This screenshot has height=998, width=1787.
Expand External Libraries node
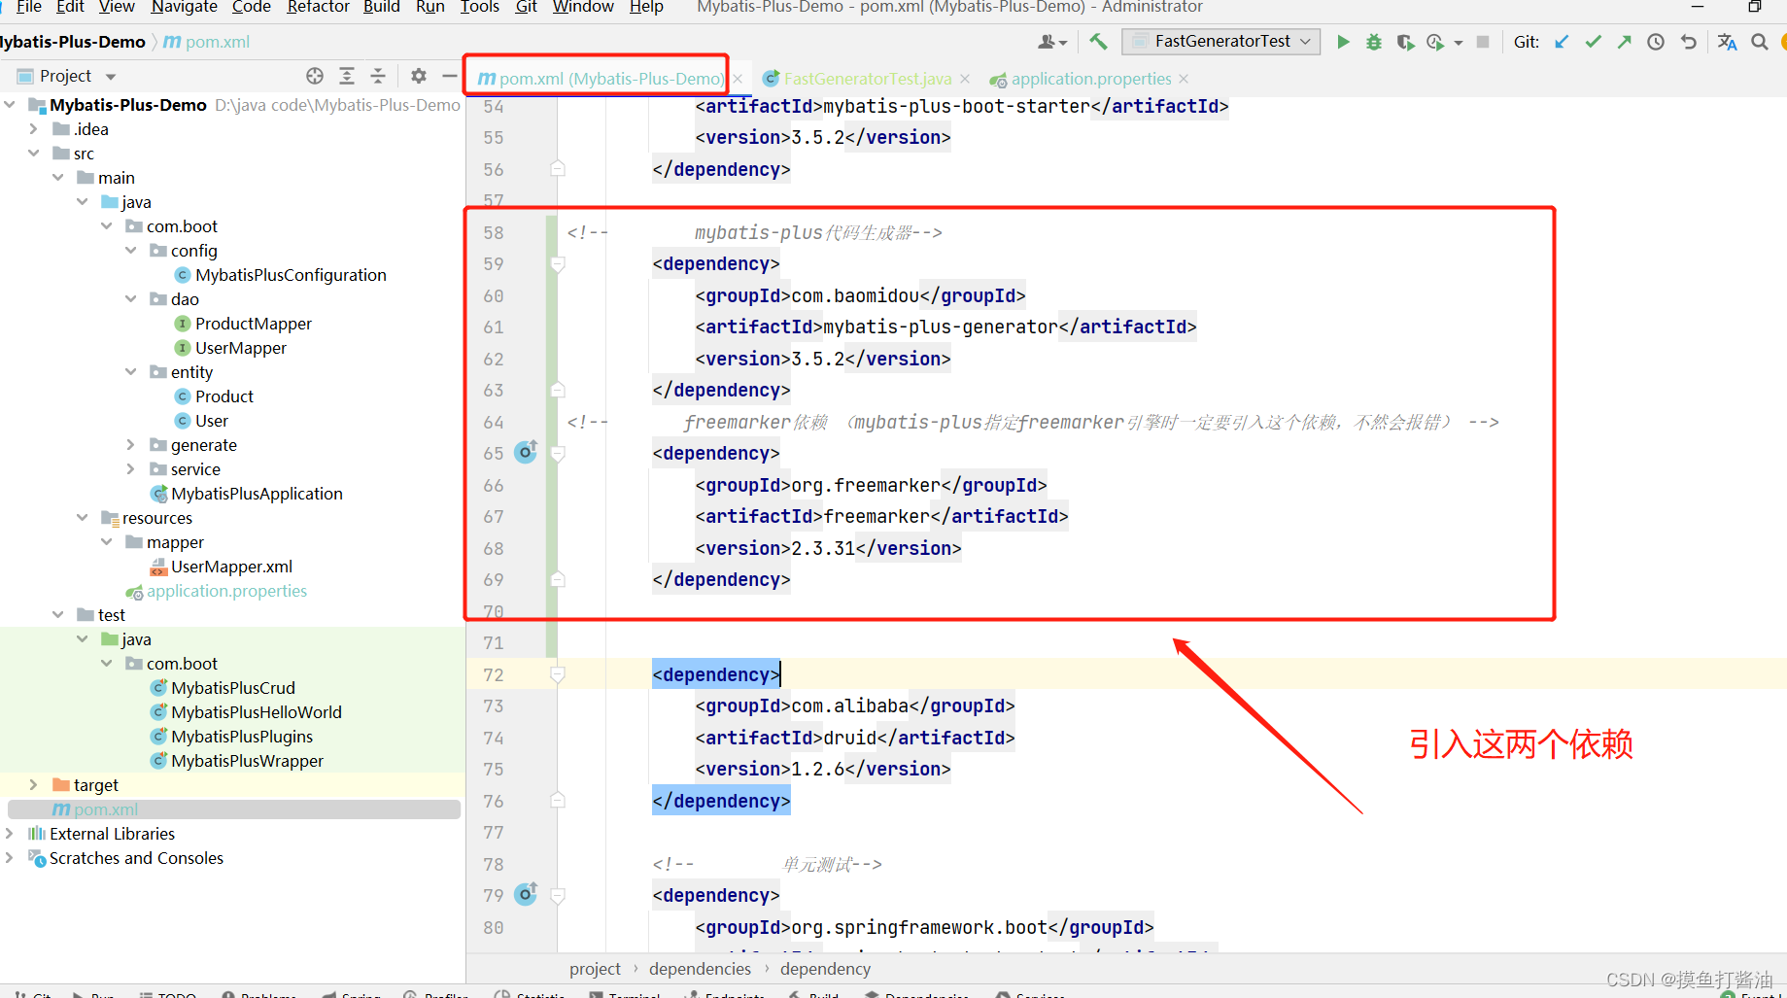click(10, 834)
